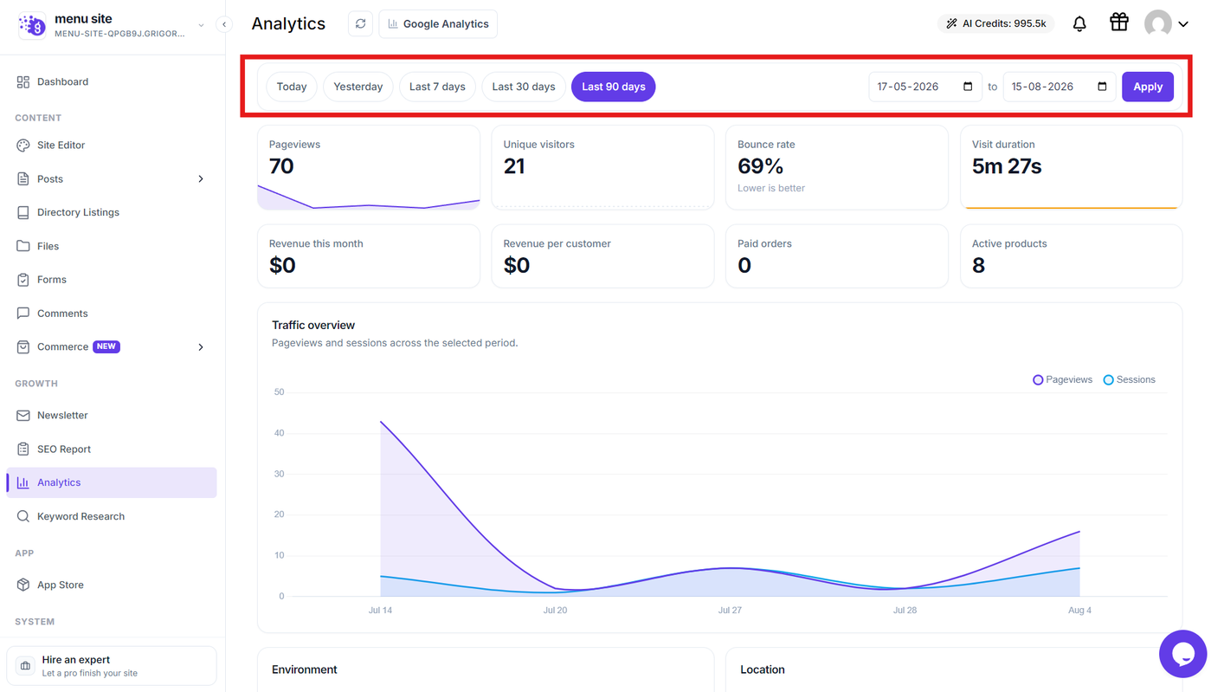Expand the Posts submenu
This screenshot has height=692, width=1211.
tap(201, 179)
